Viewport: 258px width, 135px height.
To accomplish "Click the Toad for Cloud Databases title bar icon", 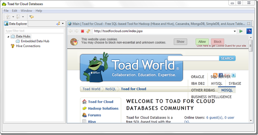I will pyautogui.click(x=4, y=4).
